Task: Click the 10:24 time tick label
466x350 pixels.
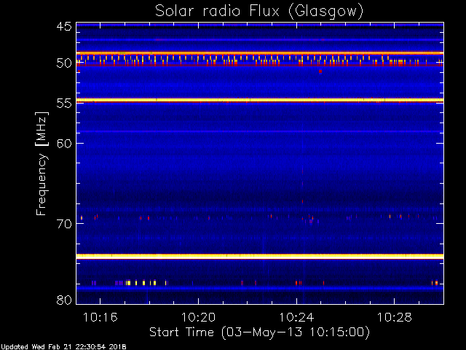Action: [296, 317]
